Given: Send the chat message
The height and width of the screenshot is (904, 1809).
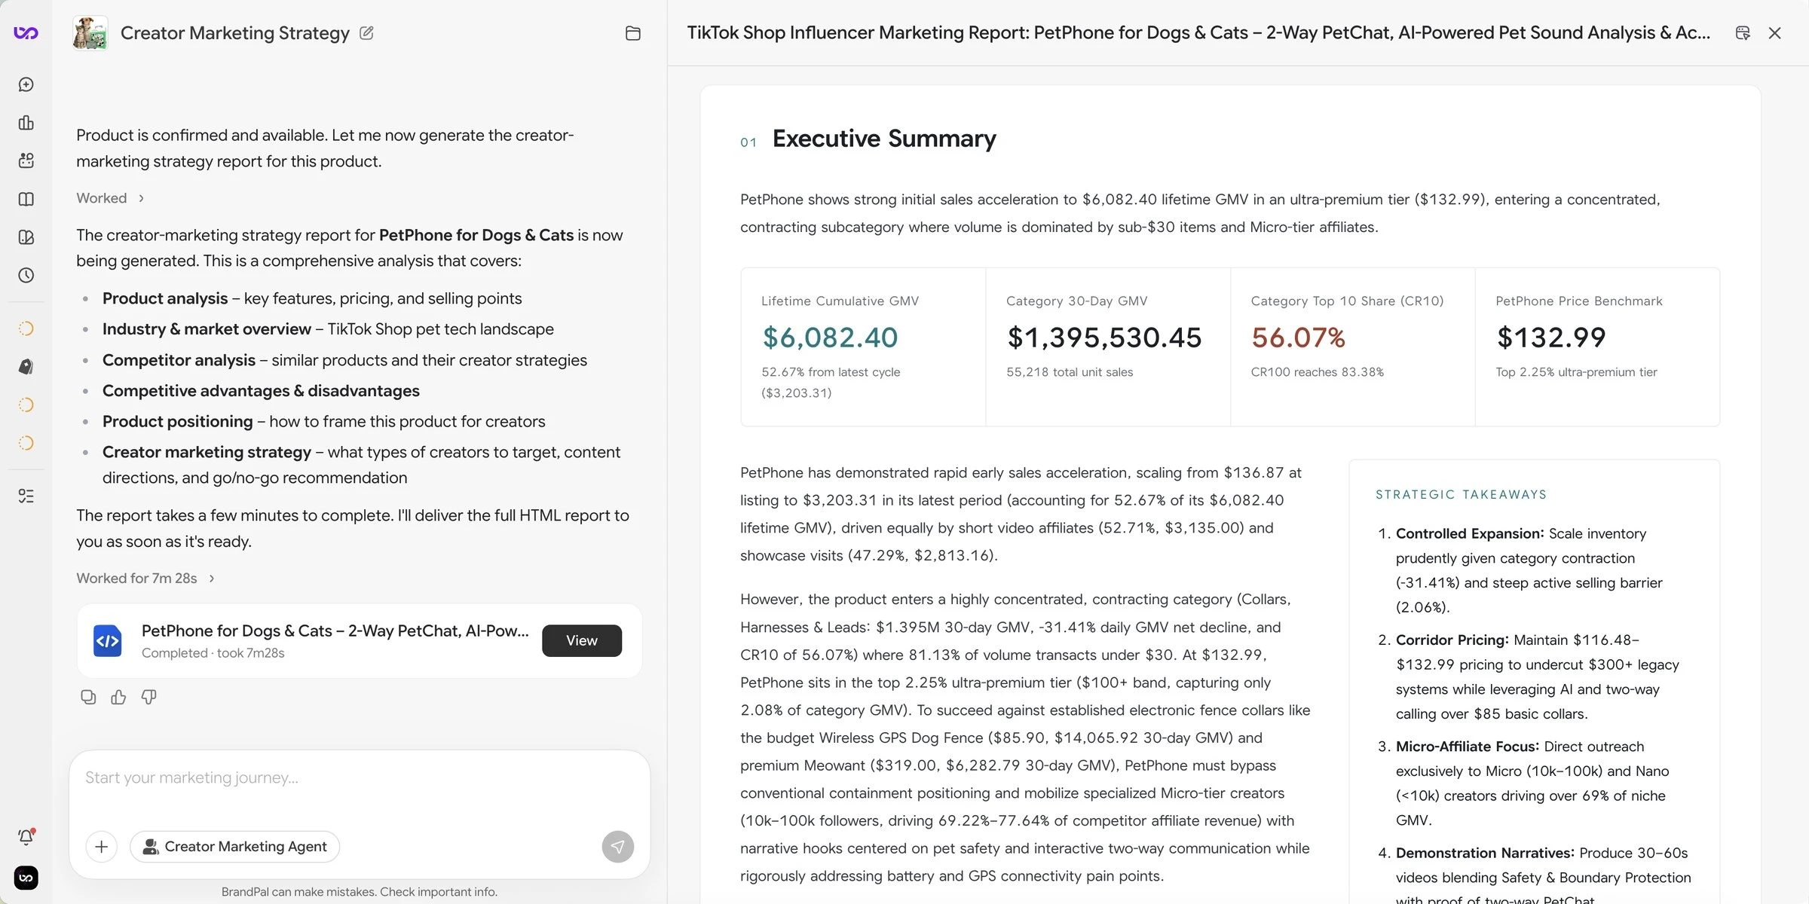Looking at the screenshot, I should tap(618, 847).
